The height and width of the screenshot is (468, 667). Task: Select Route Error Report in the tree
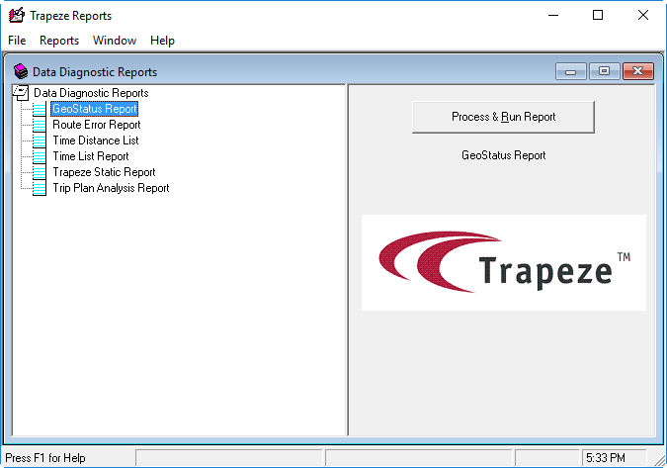point(97,125)
